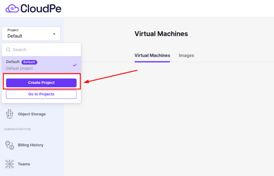Open Object Storage from the sidebar
Screen dimensions: 274x176
(32, 114)
